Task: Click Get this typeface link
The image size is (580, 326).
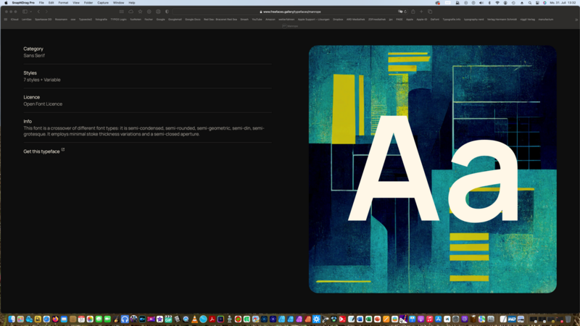Action: point(41,151)
